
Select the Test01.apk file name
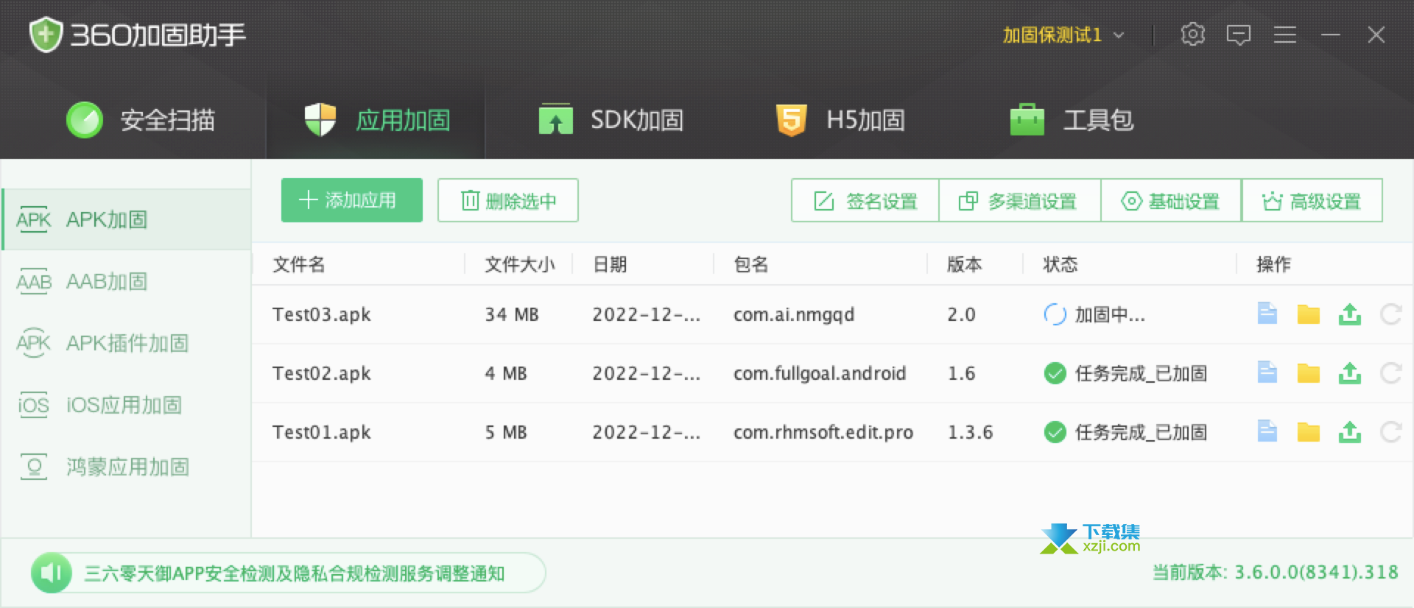tap(321, 432)
